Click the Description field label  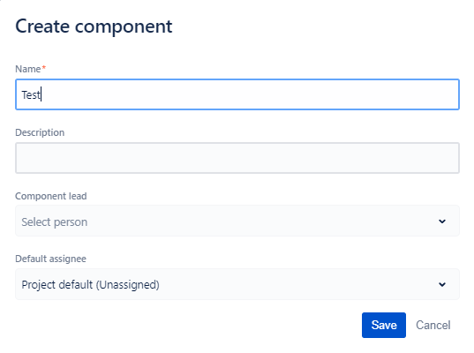coord(40,132)
